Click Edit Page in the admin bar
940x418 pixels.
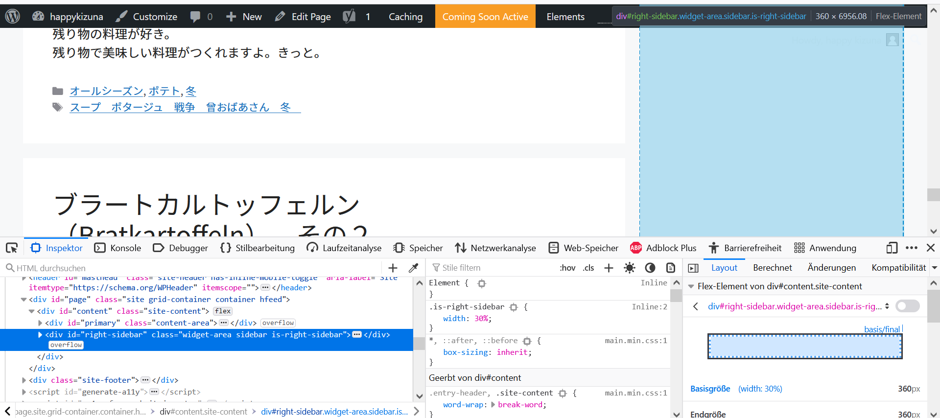[303, 16]
